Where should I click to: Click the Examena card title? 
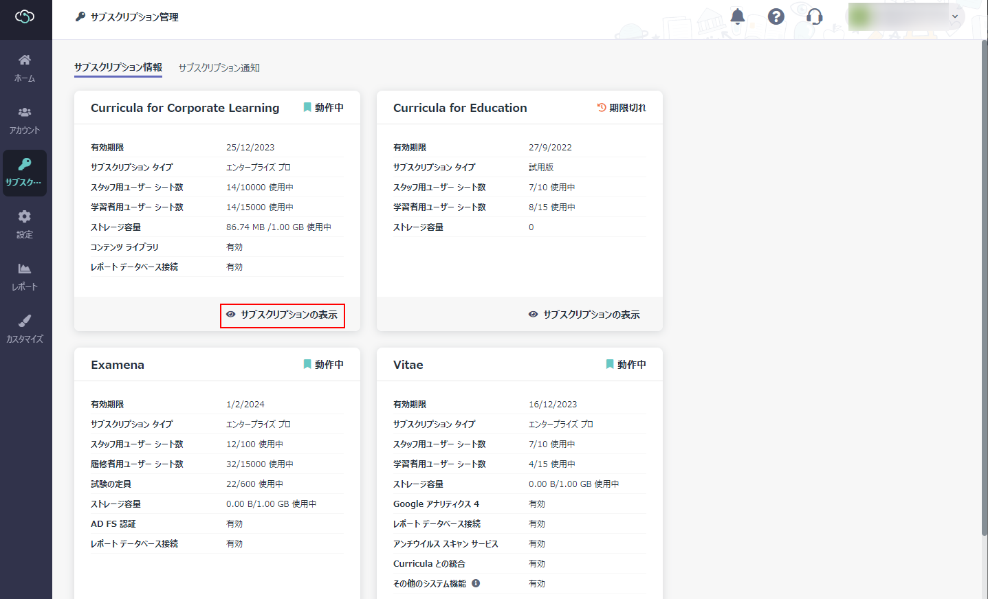click(118, 365)
